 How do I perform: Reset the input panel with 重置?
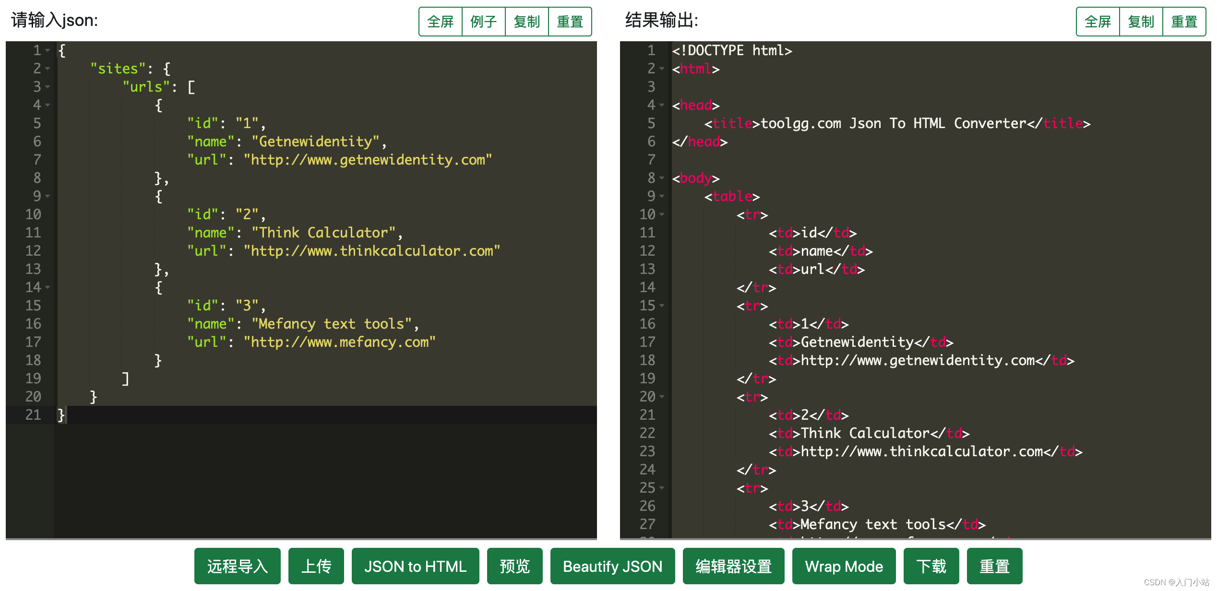pos(570,22)
